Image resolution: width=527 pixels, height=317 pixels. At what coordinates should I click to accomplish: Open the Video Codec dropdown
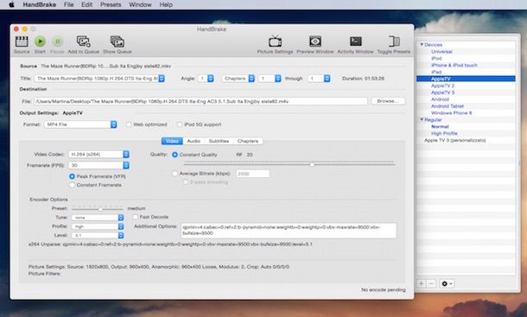click(x=98, y=155)
